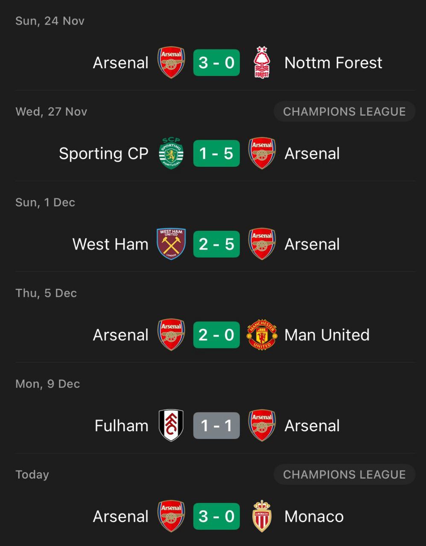The height and width of the screenshot is (546, 426).
Task: Click the Sporting CP team name
Action: (103, 154)
